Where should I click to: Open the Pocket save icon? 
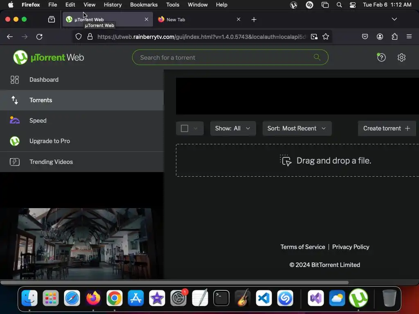coord(365,36)
